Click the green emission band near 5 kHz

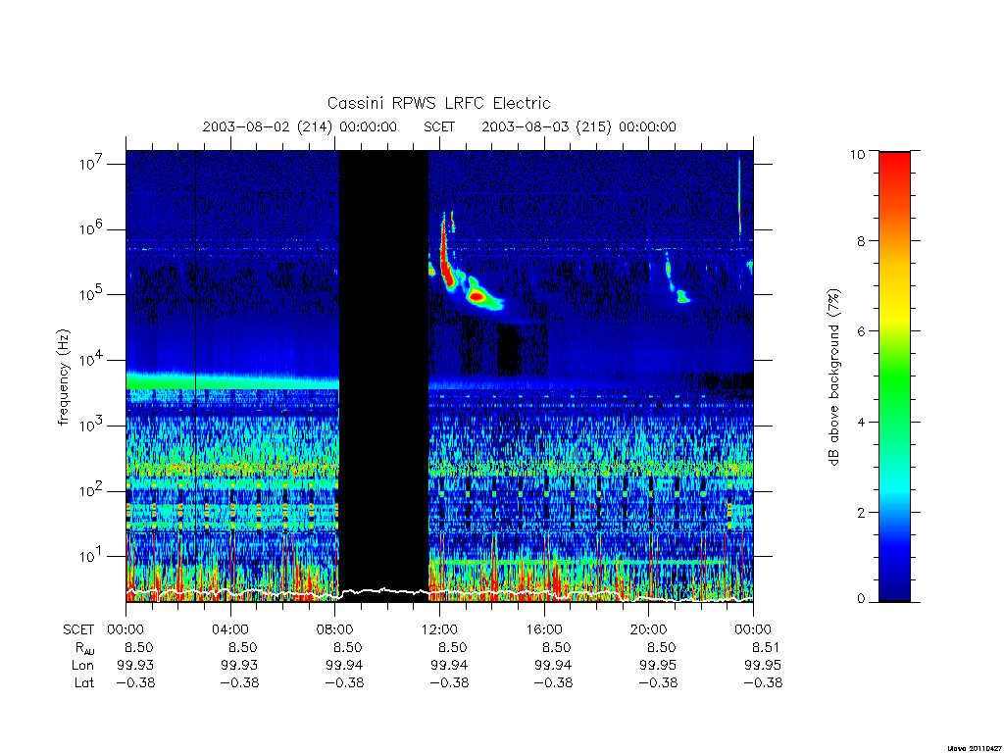tap(231, 381)
